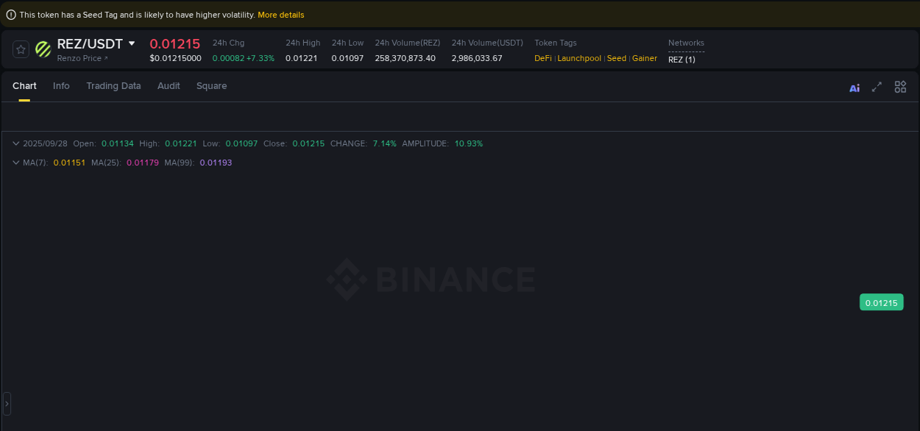Click the 0.01215 price label on the axis
920x431 pixels.
coord(881,302)
